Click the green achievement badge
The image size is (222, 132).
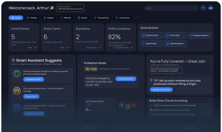pyautogui.click(x=122, y=105)
